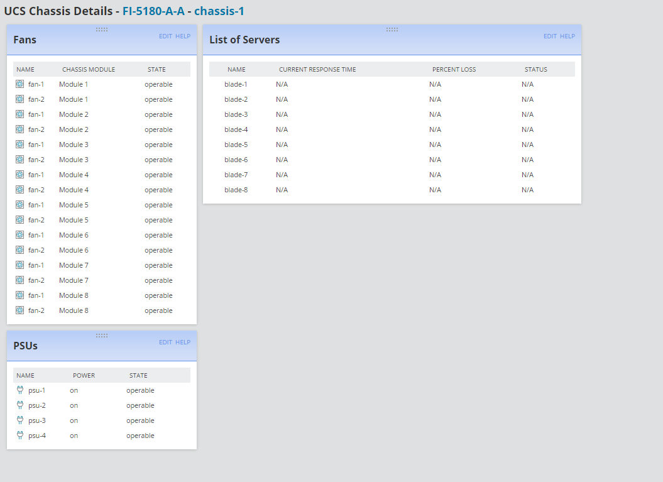Click the psu-1 name
The image size is (663, 482).
pyautogui.click(x=37, y=390)
